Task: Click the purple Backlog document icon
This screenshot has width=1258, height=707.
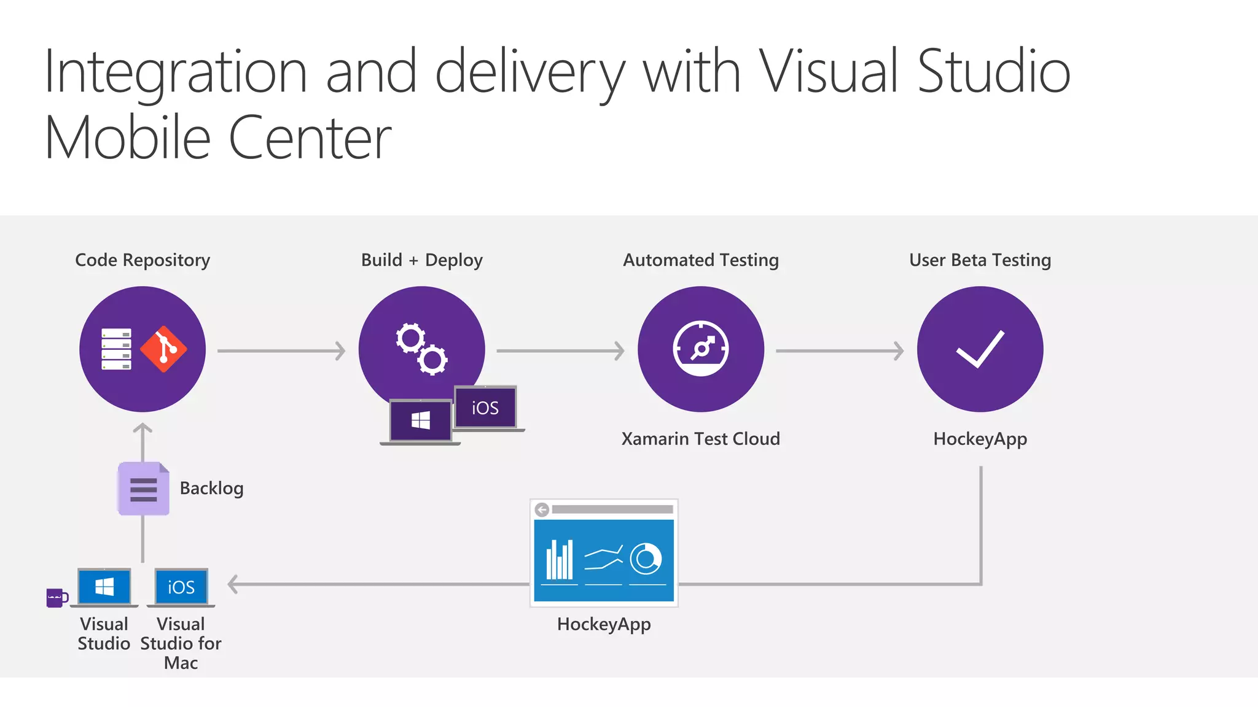Action: tap(144, 489)
